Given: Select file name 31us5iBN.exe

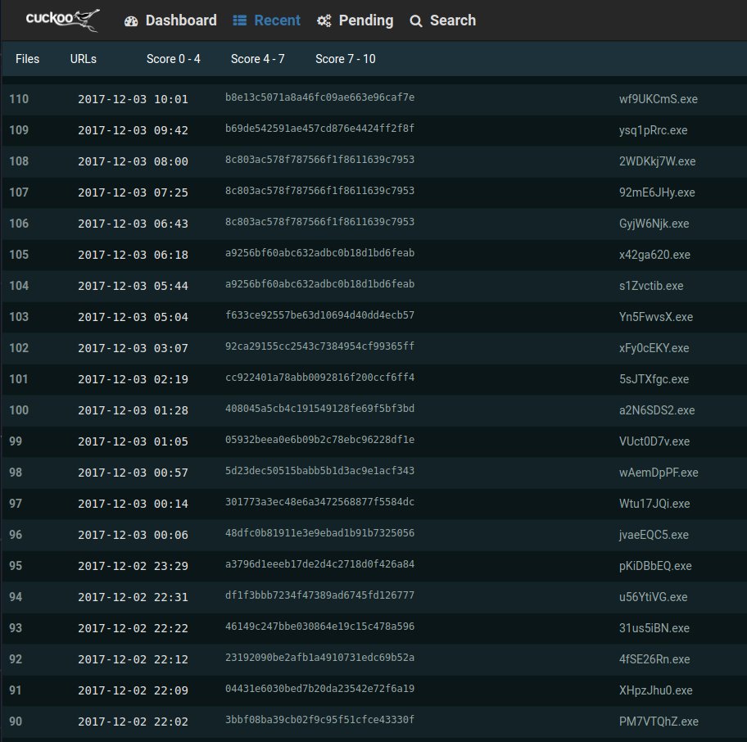Looking at the screenshot, I should 654,628.
